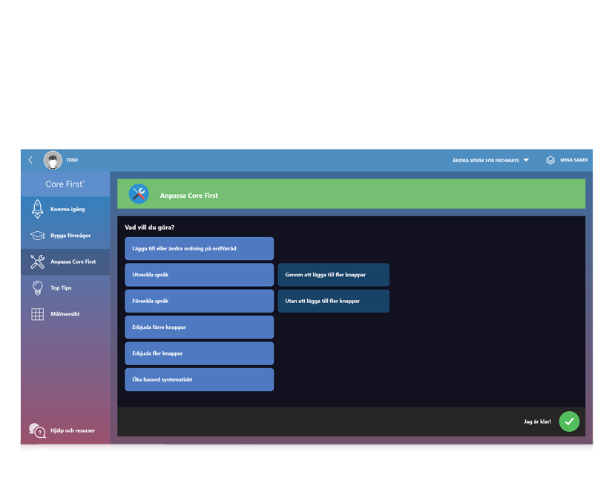The image size is (612, 500).
Task: Select Genom att lägga till fler knappar
Action: point(333,275)
